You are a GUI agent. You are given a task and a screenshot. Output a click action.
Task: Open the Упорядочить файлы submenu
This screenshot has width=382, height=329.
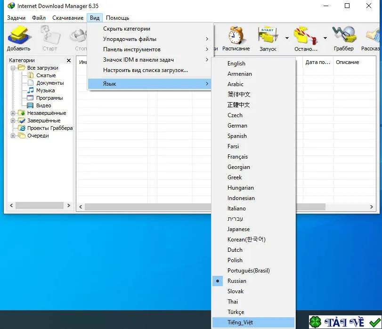click(x=149, y=39)
